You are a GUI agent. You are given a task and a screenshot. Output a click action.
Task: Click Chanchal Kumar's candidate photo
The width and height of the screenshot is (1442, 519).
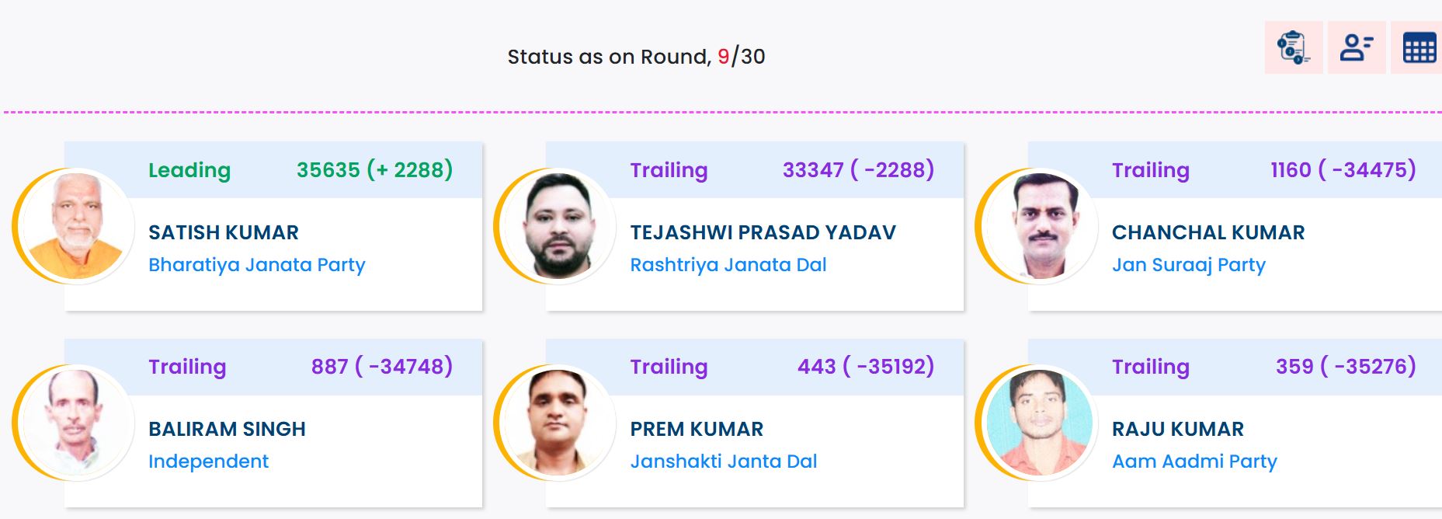(x=1041, y=226)
